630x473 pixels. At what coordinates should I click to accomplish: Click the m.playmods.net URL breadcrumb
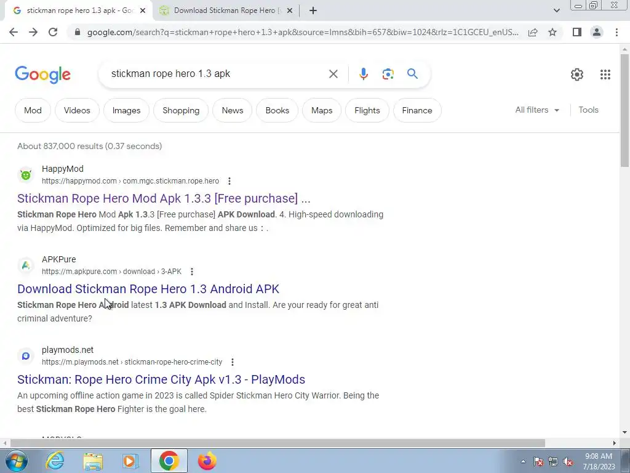[x=132, y=362]
